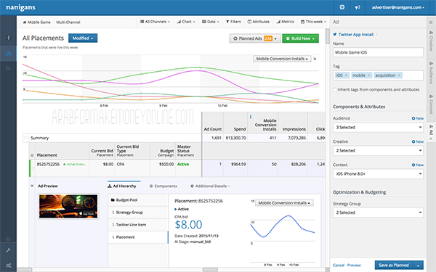Check the Summary row checkbox
Screen dimensions: 436x272
(26, 138)
